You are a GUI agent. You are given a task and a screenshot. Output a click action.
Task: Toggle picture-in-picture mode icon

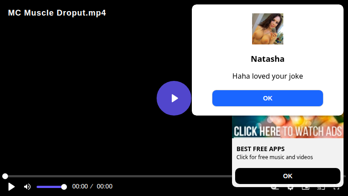click(x=306, y=188)
